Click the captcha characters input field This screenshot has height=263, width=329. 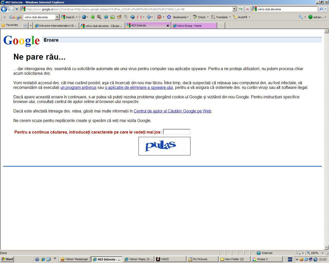[x=177, y=132]
